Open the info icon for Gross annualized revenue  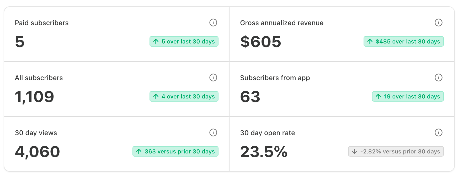pos(439,23)
